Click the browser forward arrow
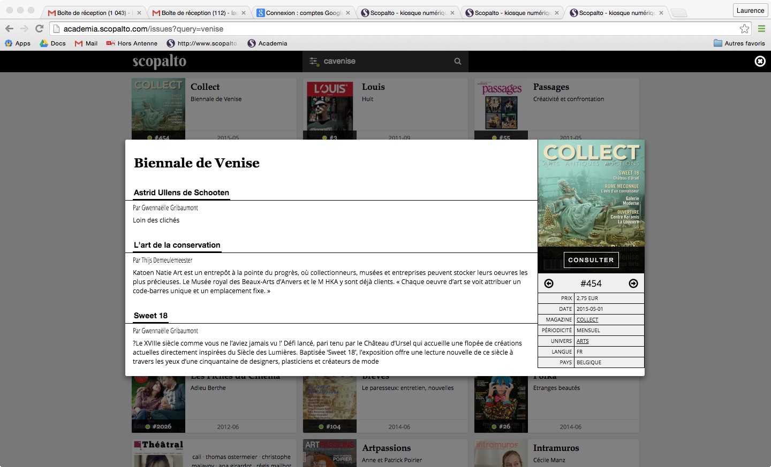This screenshot has height=467, width=771. click(24, 29)
